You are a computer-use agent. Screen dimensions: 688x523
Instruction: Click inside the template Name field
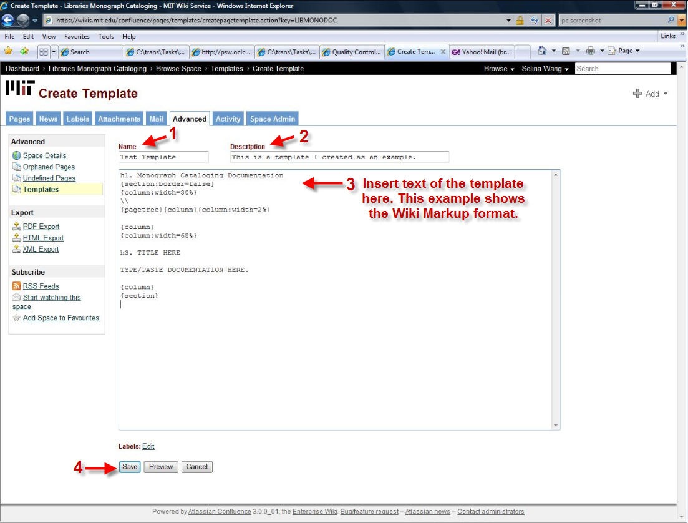pyautogui.click(x=163, y=157)
